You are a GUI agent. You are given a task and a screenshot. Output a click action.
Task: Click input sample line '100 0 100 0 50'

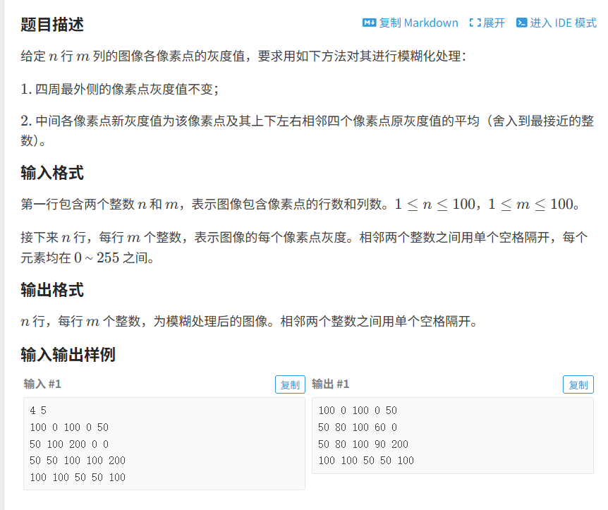pos(69,427)
